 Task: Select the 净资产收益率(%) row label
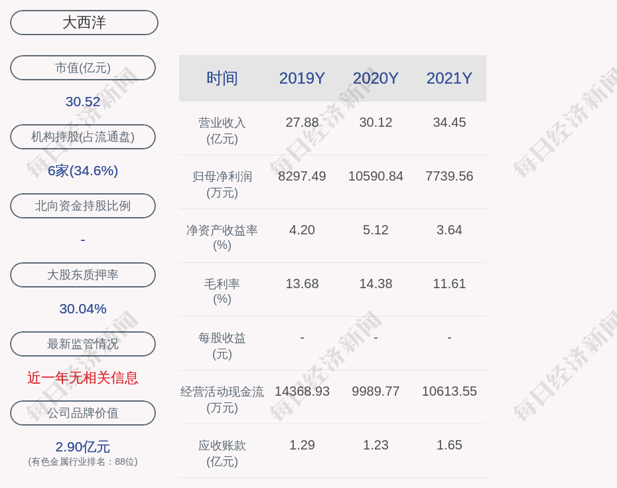pyautogui.click(x=222, y=237)
